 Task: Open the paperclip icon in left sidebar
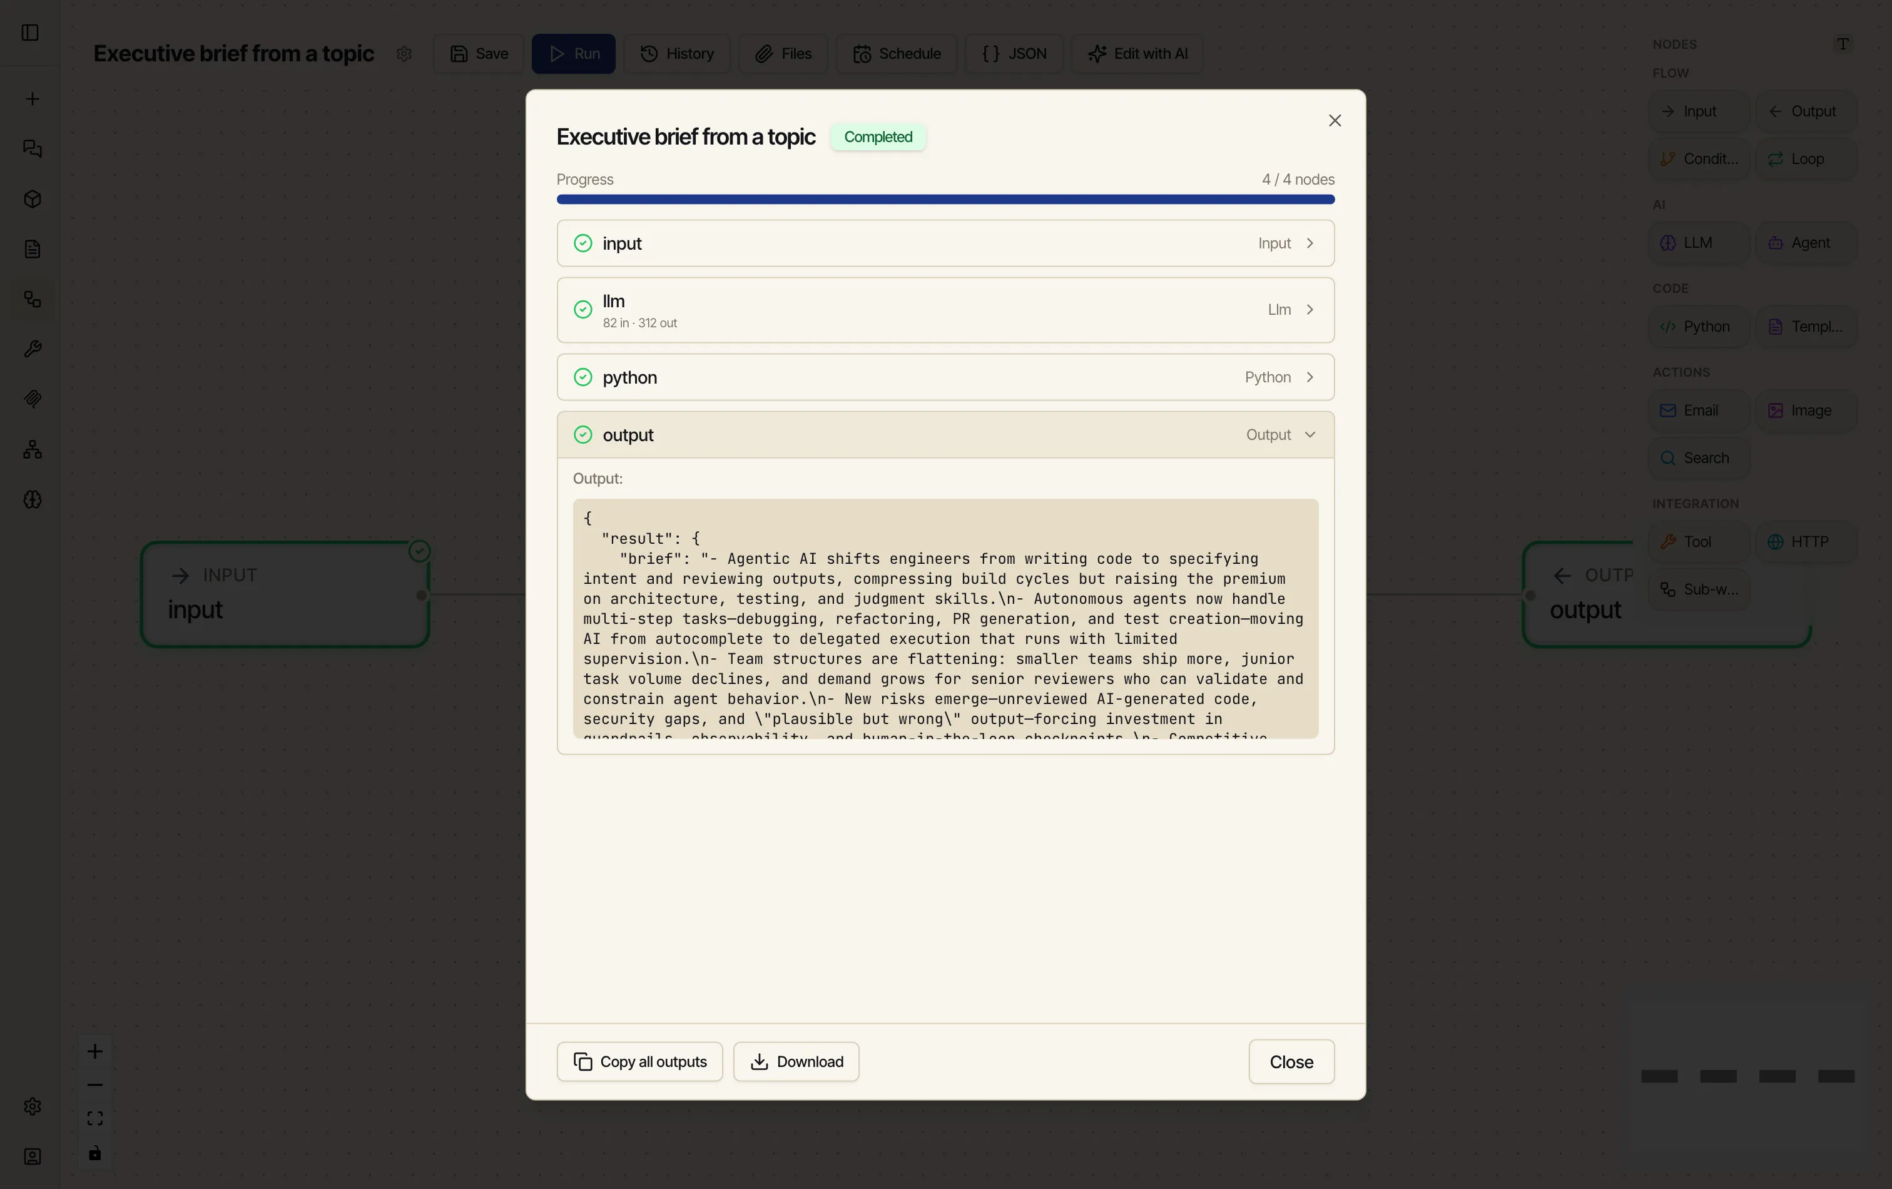(32, 399)
